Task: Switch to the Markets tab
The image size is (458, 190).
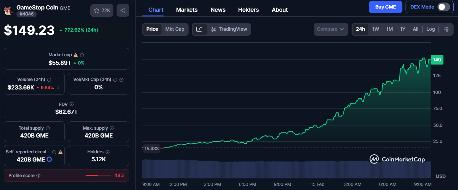Action: (x=187, y=10)
